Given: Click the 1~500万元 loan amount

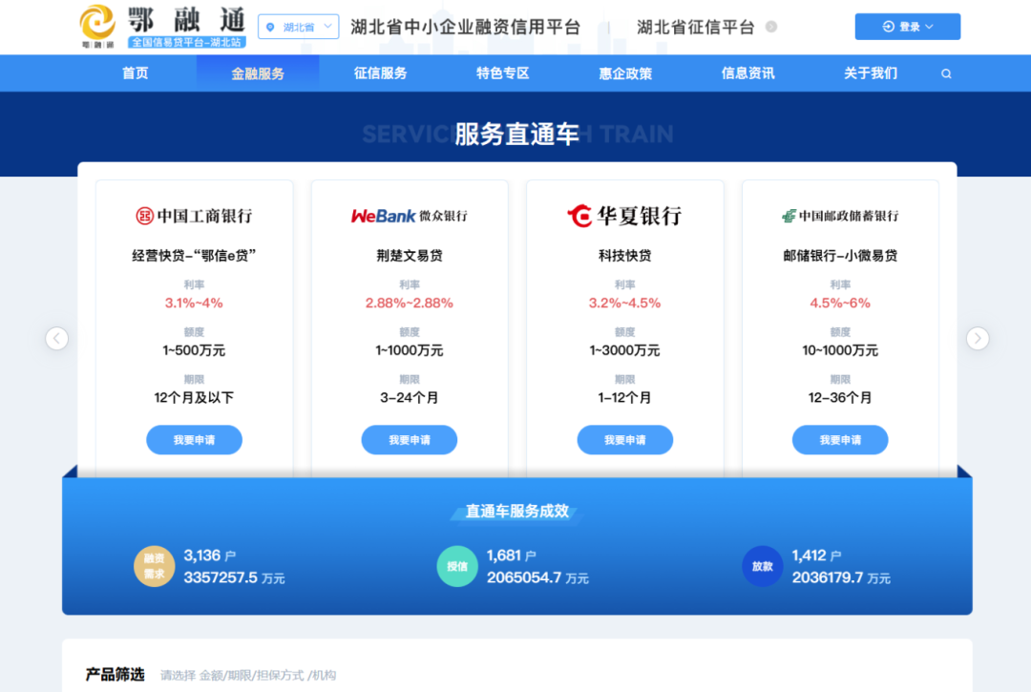Looking at the screenshot, I should pos(194,350).
